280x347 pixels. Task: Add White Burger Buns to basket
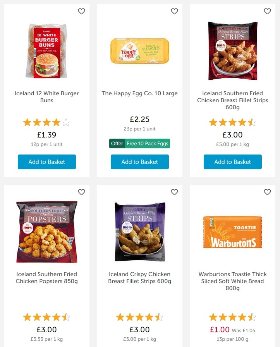point(47,162)
